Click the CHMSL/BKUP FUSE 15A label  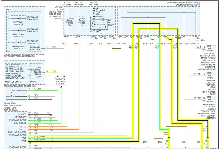(84, 22)
